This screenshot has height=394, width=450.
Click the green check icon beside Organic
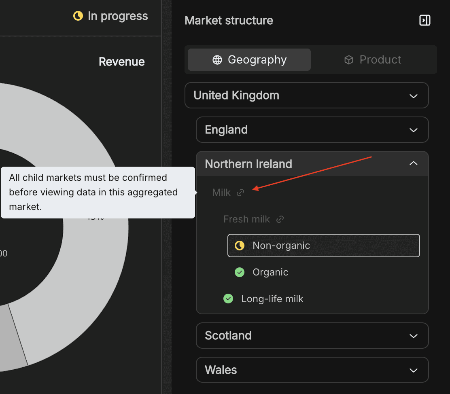pos(240,272)
